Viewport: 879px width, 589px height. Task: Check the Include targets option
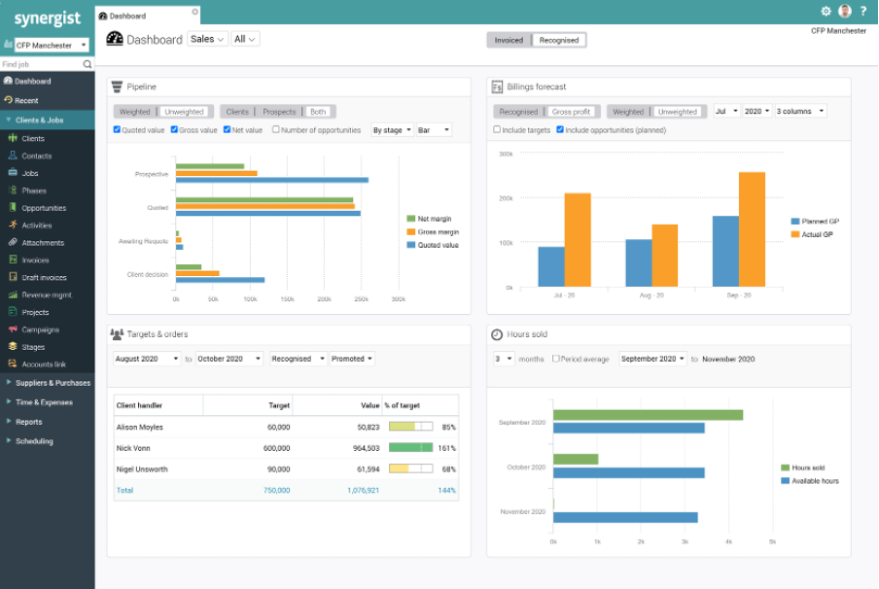click(497, 130)
